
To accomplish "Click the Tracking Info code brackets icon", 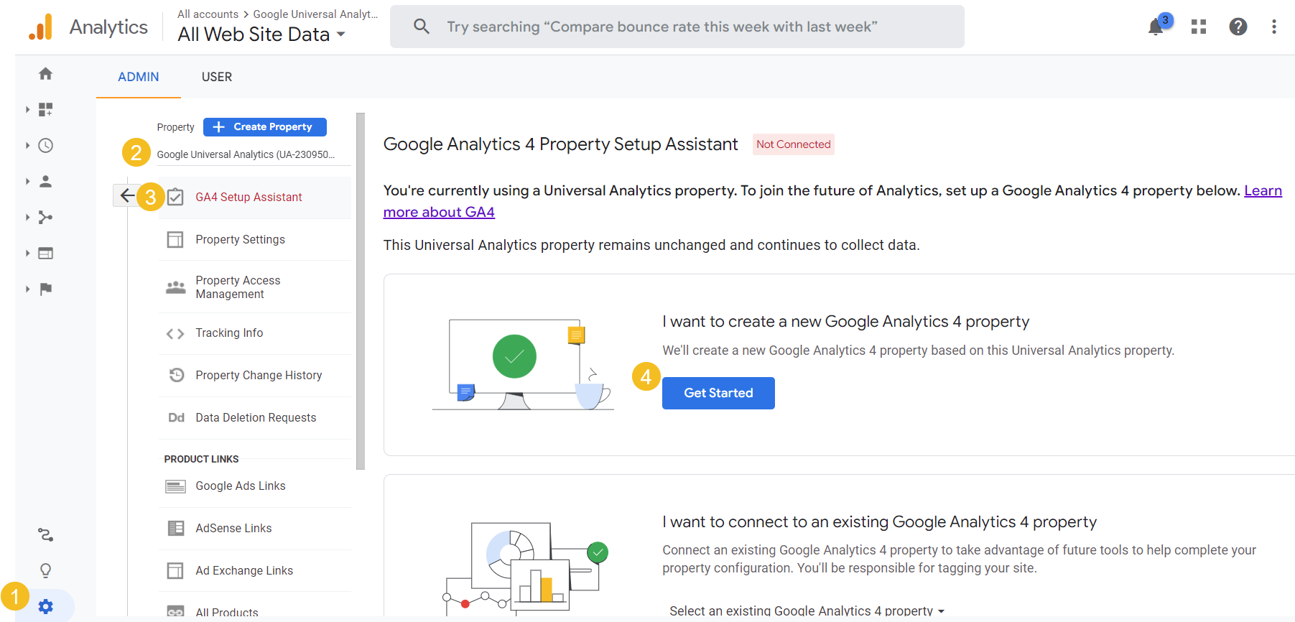I will tap(175, 333).
